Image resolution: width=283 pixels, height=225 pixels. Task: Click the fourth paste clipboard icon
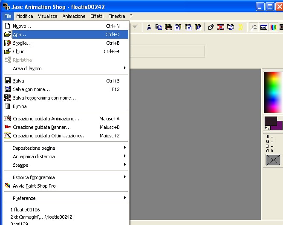tap(198, 27)
